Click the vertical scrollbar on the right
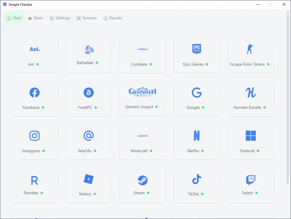Screen dimensions: 291x219 tap(288, 98)
